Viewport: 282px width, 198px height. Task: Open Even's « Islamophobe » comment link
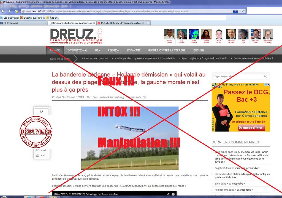click(x=236, y=184)
